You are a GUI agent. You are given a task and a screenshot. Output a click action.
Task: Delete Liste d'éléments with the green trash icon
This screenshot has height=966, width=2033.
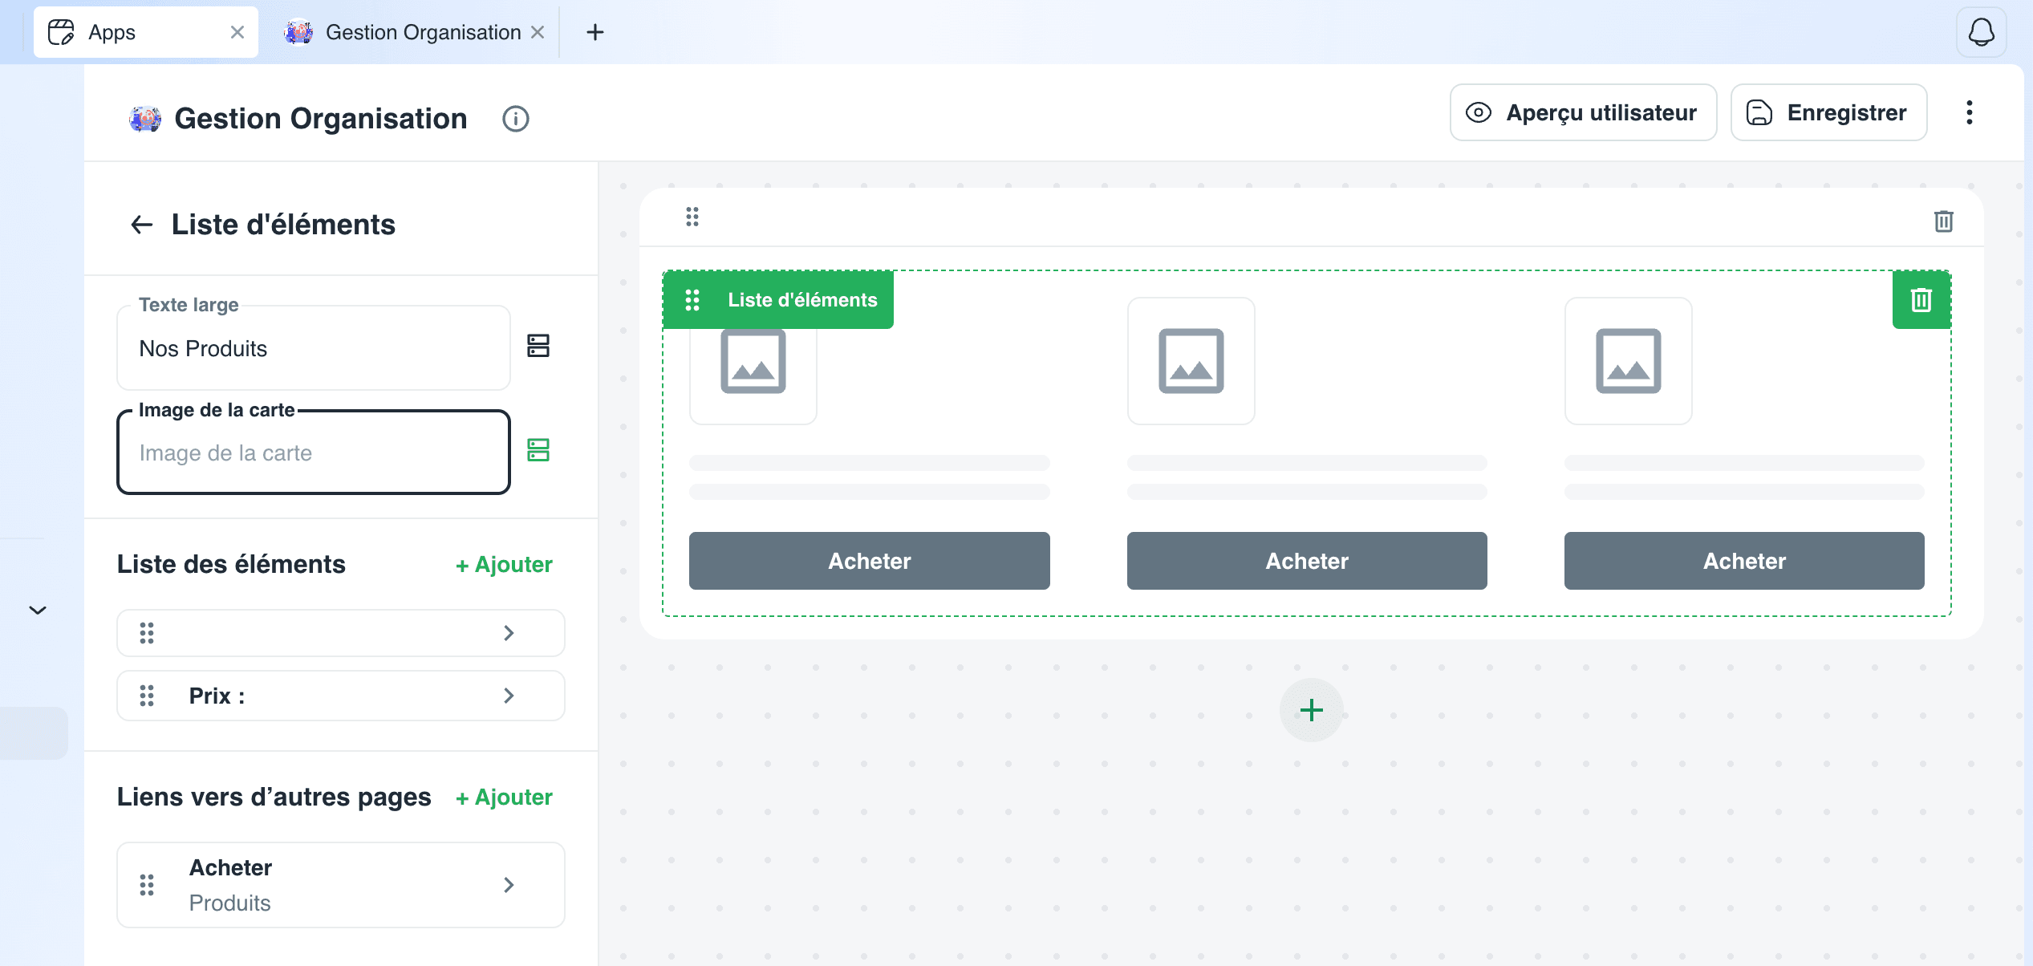pyautogui.click(x=1921, y=300)
